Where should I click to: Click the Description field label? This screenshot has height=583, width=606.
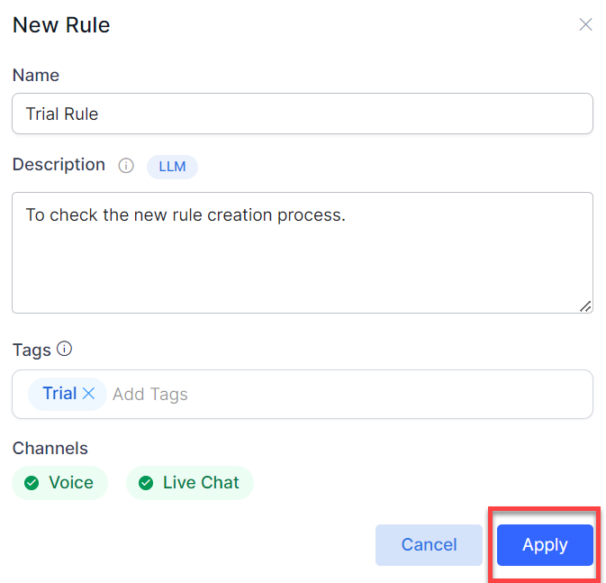point(59,165)
